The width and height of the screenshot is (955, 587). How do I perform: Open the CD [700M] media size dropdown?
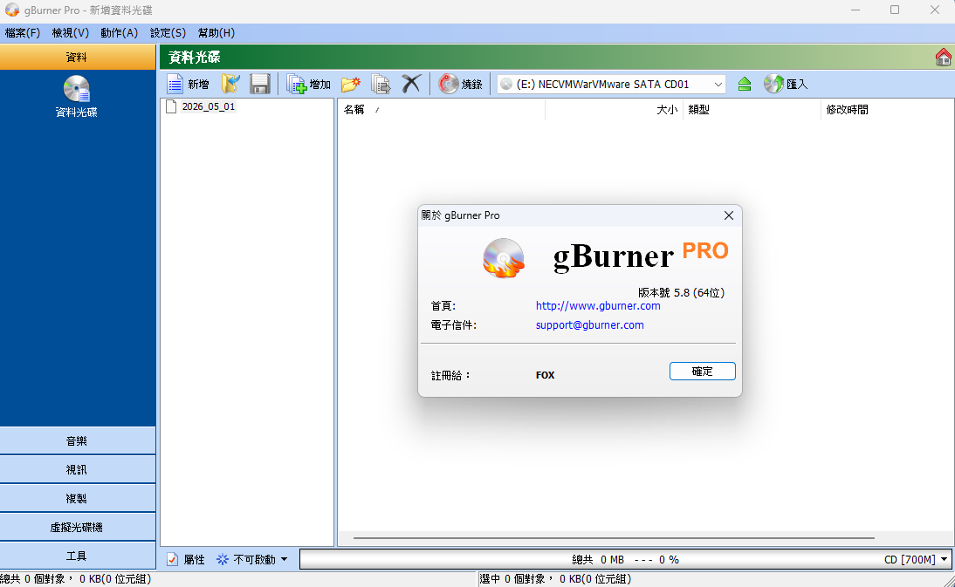pos(944,559)
